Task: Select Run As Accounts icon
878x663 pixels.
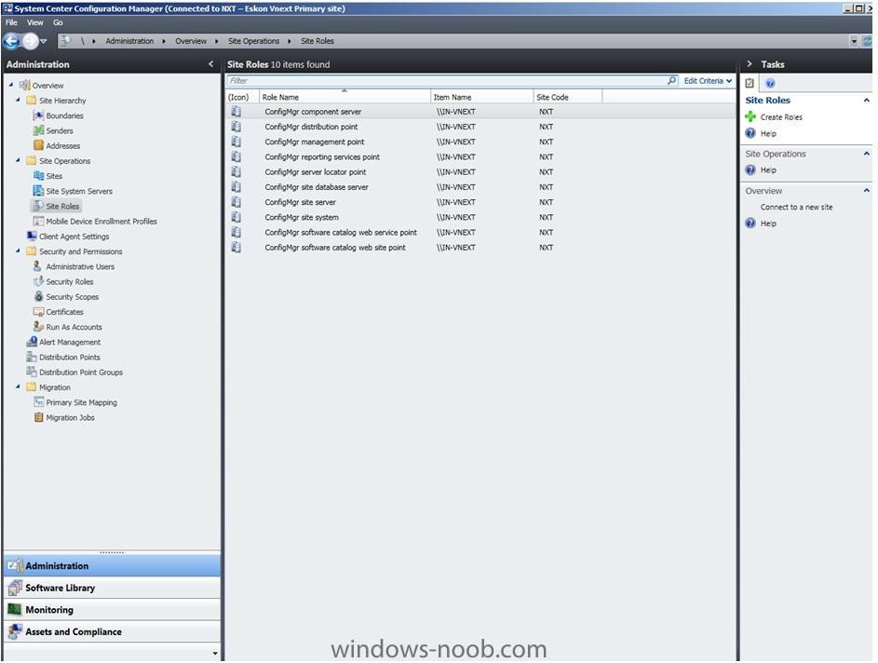Action: [38, 327]
